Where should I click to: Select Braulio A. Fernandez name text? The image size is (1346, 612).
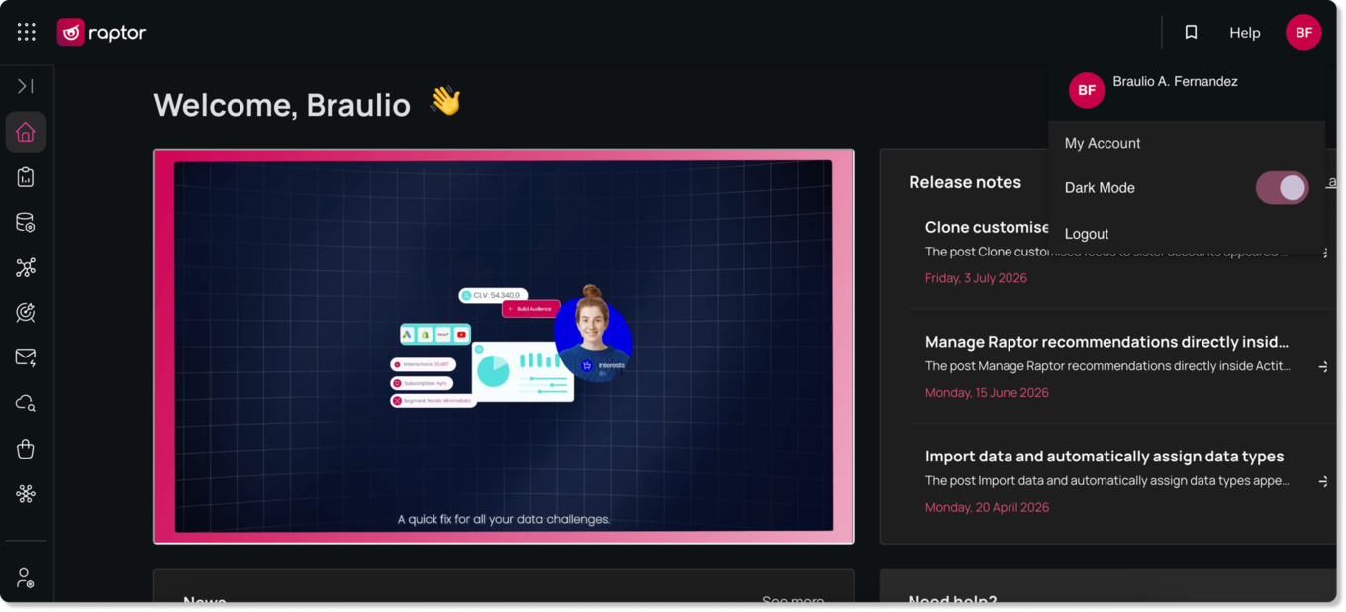[x=1175, y=81]
